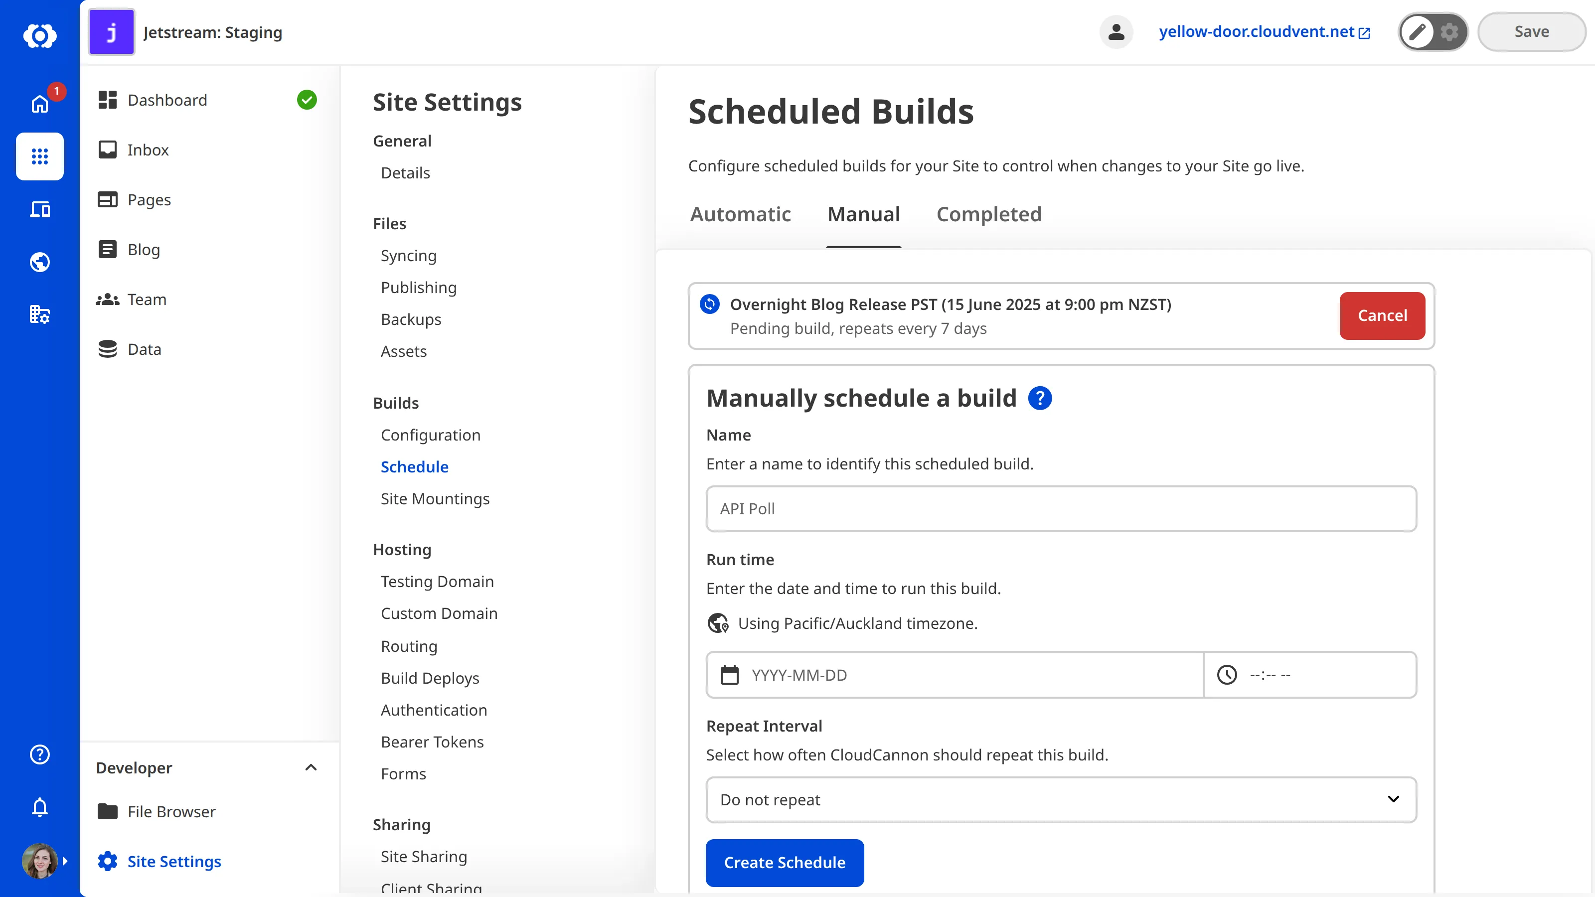
Task: Click the YYYY-MM-DD date field
Action: point(955,675)
